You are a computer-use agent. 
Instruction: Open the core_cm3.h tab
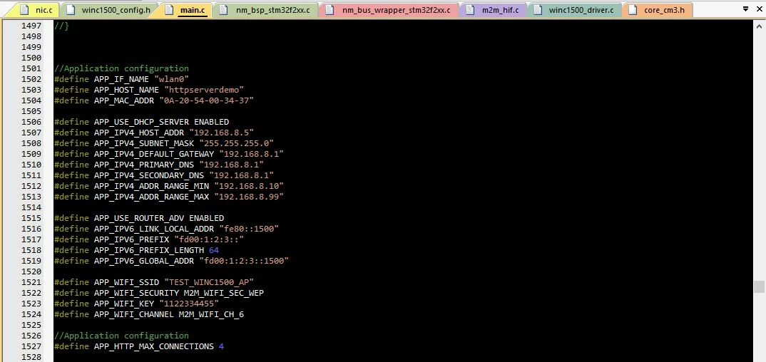658,10
